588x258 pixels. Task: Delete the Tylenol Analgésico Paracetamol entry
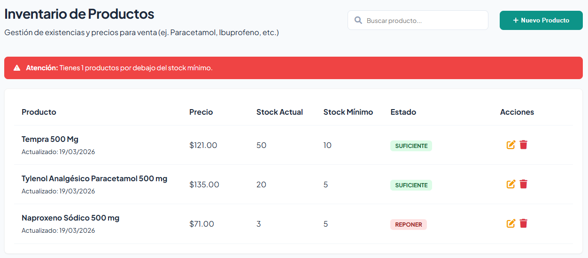pos(524,184)
